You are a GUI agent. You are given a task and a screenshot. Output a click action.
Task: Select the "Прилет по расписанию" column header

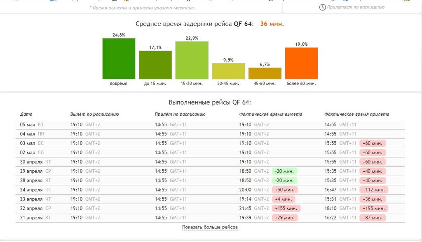click(x=180, y=114)
